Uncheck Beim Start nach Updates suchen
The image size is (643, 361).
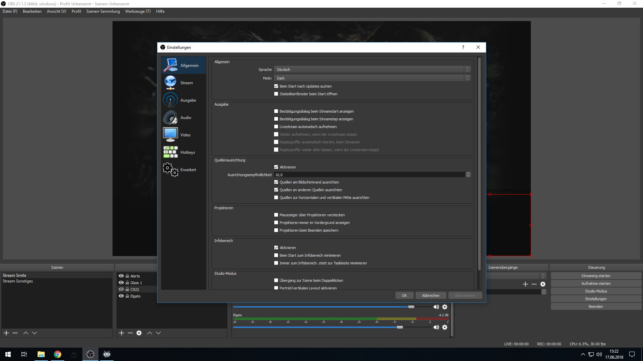[276, 86]
